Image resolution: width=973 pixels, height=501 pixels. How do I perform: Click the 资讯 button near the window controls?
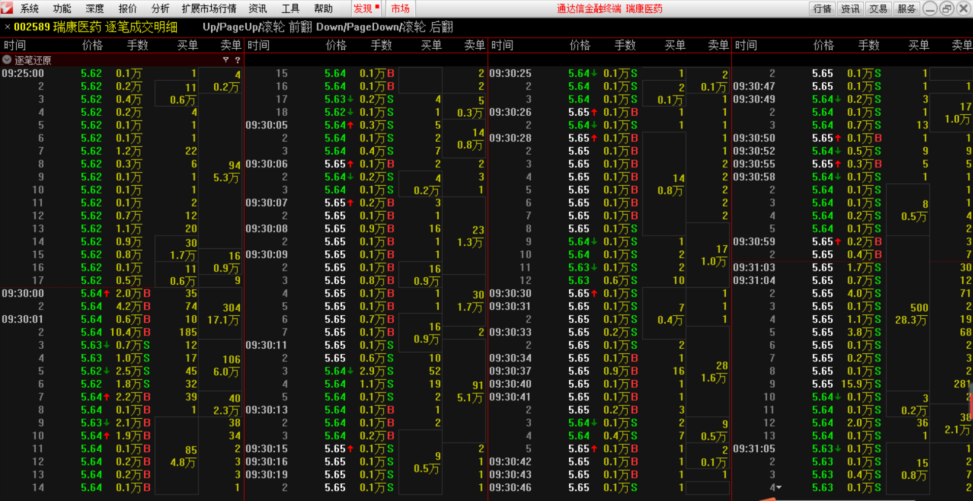tap(850, 9)
